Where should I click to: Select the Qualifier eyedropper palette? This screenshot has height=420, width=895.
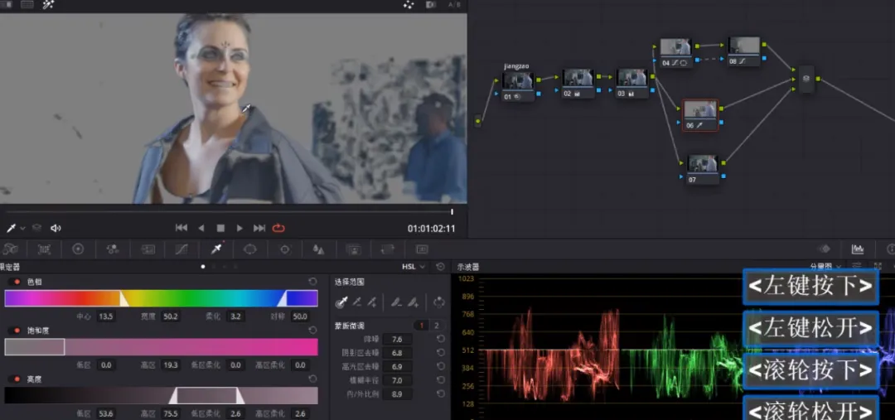(x=215, y=249)
